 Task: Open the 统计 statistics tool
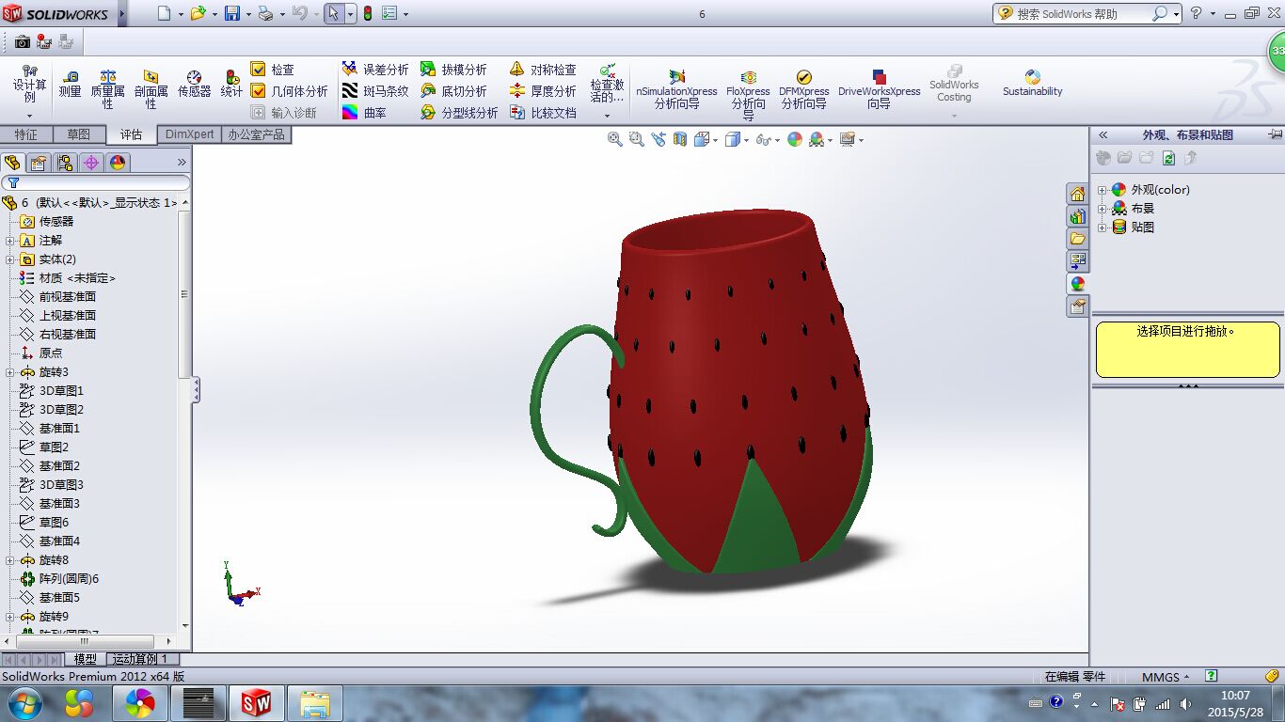coord(231,84)
